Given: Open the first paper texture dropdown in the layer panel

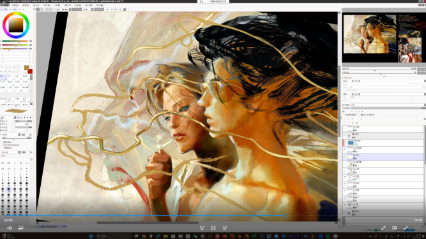Looking at the screenshot, I should tap(388, 81).
